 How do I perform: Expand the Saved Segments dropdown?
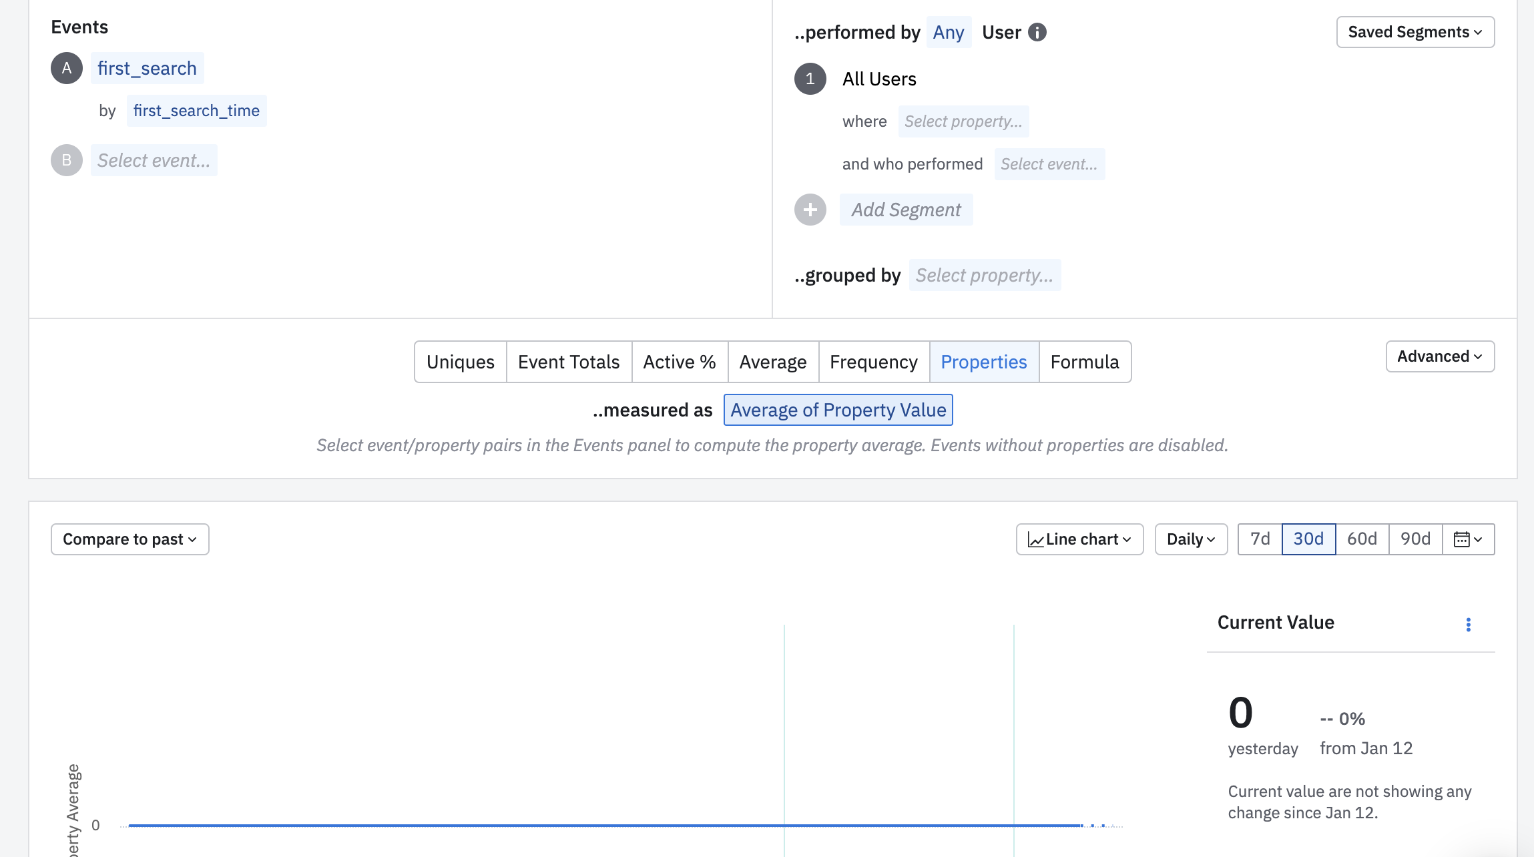[x=1415, y=32]
